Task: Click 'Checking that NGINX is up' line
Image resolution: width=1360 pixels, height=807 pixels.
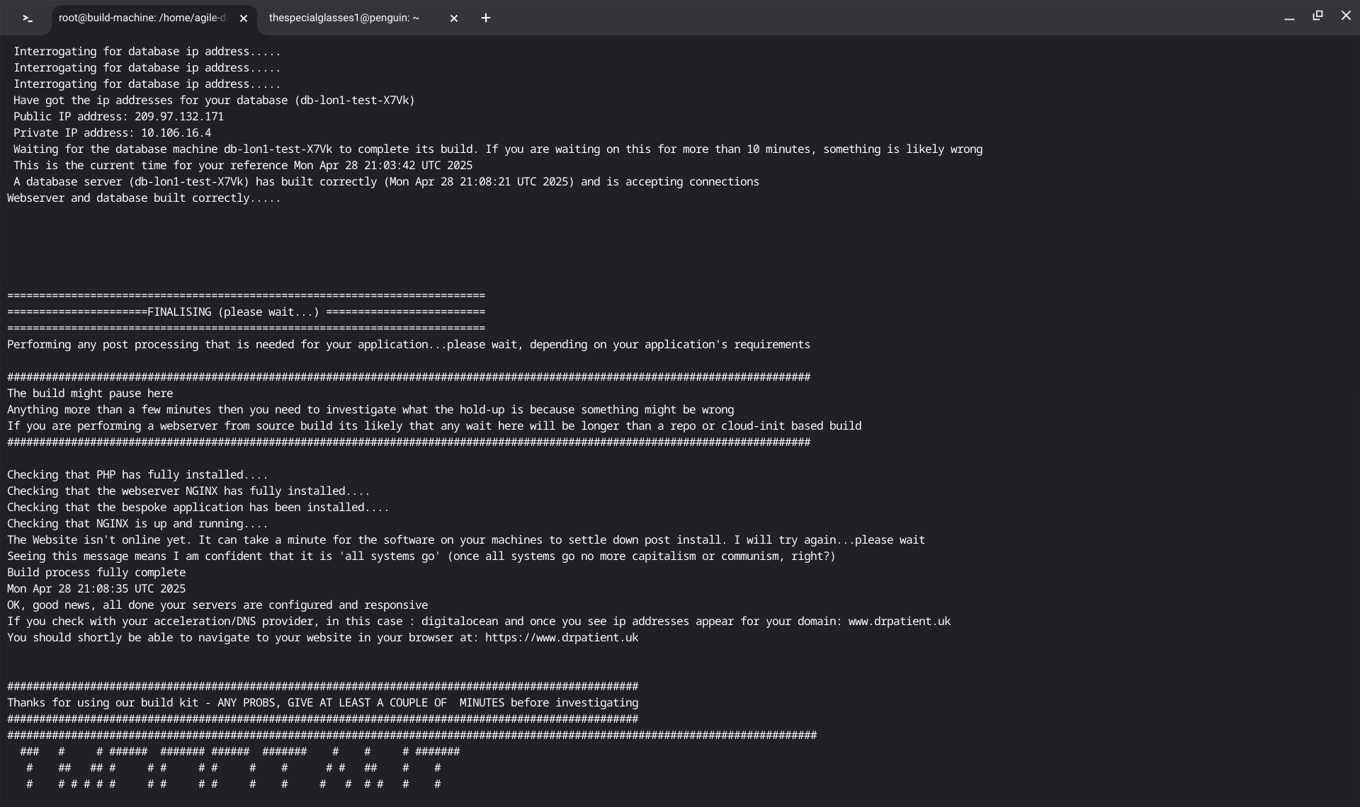Action: pyautogui.click(x=137, y=524)
